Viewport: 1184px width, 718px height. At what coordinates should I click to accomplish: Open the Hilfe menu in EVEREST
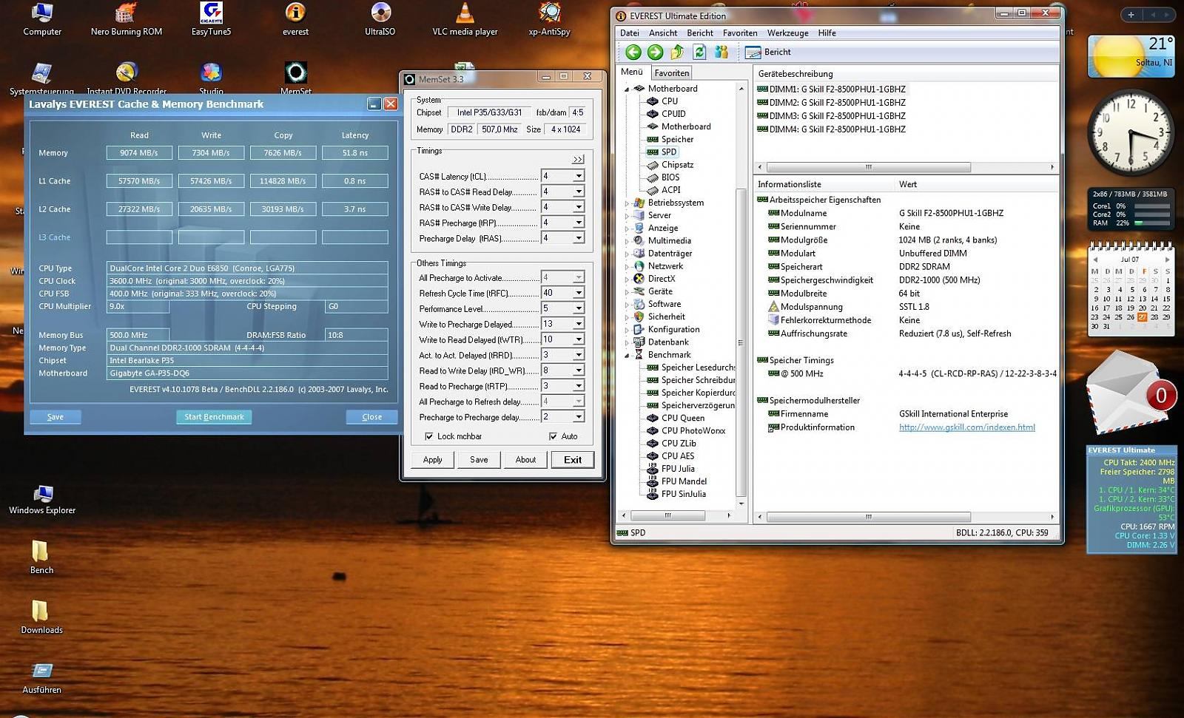tap(827, 33)
